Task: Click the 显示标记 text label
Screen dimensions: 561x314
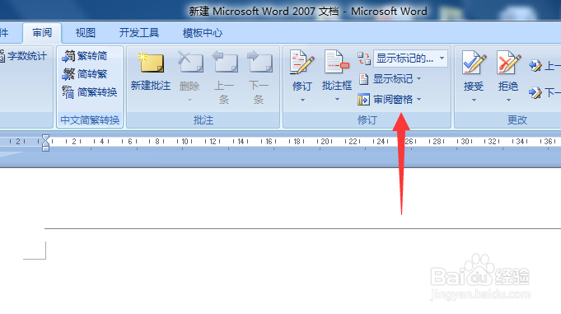Action: coord(393,79)
